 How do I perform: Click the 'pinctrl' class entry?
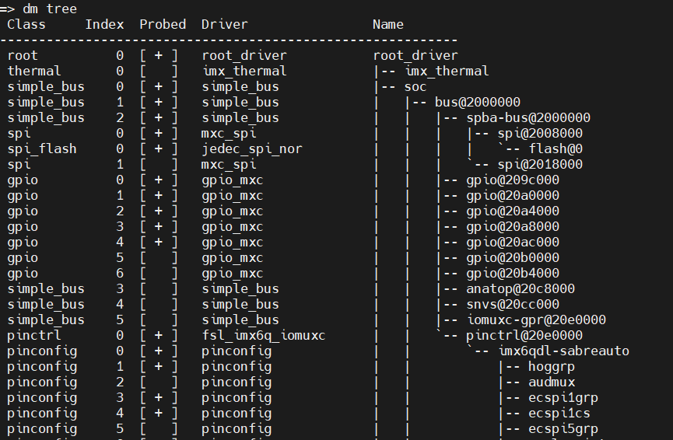click(34, 335)
